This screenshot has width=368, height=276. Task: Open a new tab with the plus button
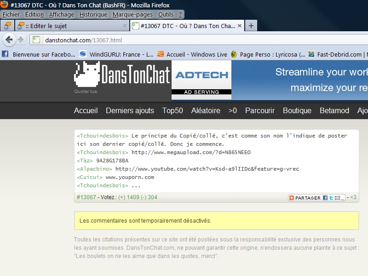click(251, 26)
